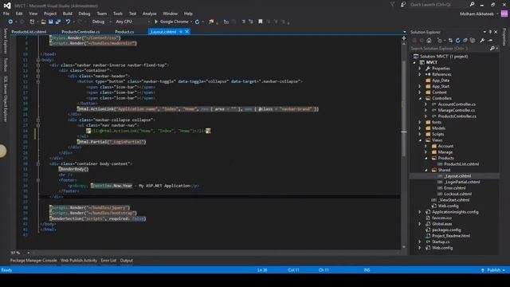510x287 pixels.
Task: Click the browser Refresh icon in toolbar
Action: [197, 22]
